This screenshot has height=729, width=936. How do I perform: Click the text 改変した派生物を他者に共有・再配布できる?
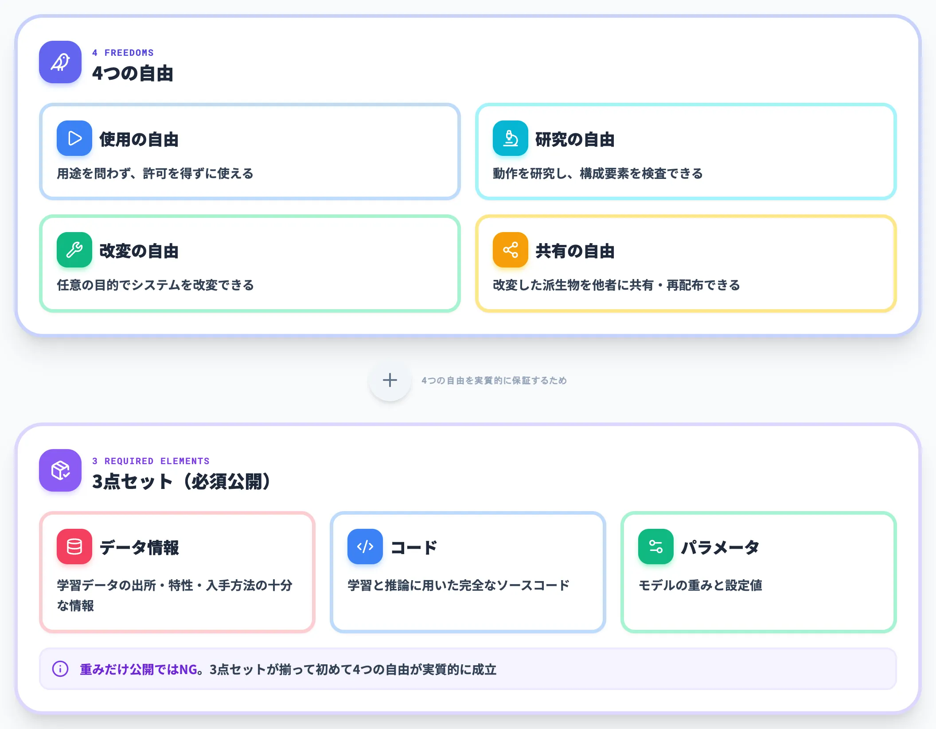point(616,285)
